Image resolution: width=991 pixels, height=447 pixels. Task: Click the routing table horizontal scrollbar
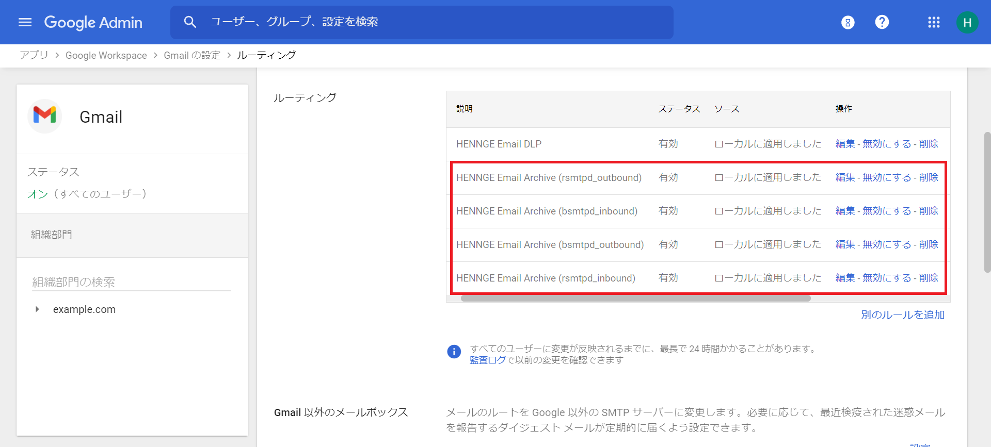point(635,298)
